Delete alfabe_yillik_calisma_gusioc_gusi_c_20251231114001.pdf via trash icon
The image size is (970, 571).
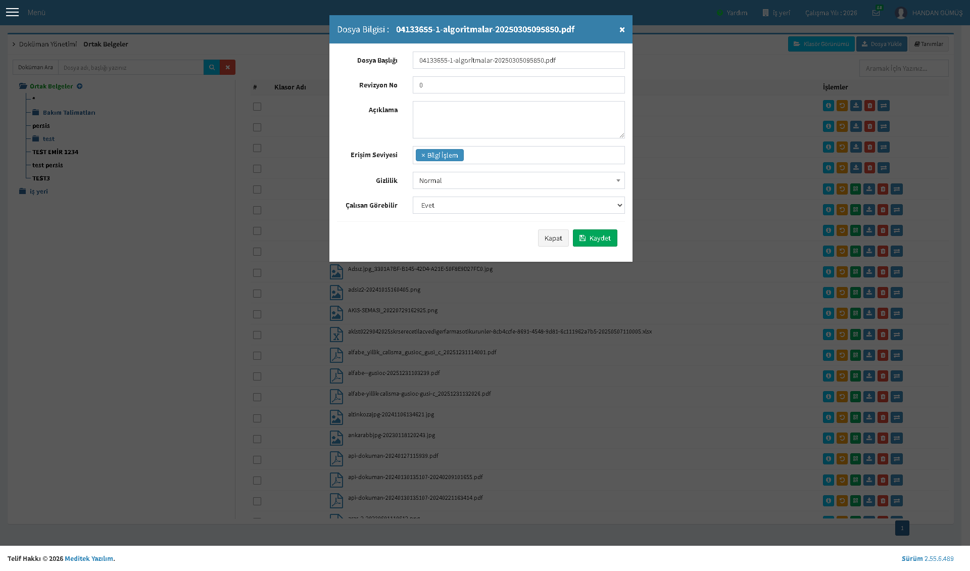tap(883, 355)
